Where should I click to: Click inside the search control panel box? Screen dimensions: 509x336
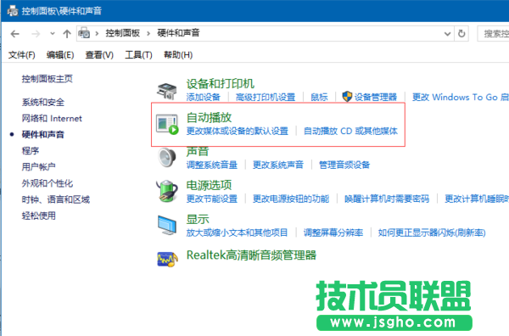pyautogui.click(x=494, y=33)
